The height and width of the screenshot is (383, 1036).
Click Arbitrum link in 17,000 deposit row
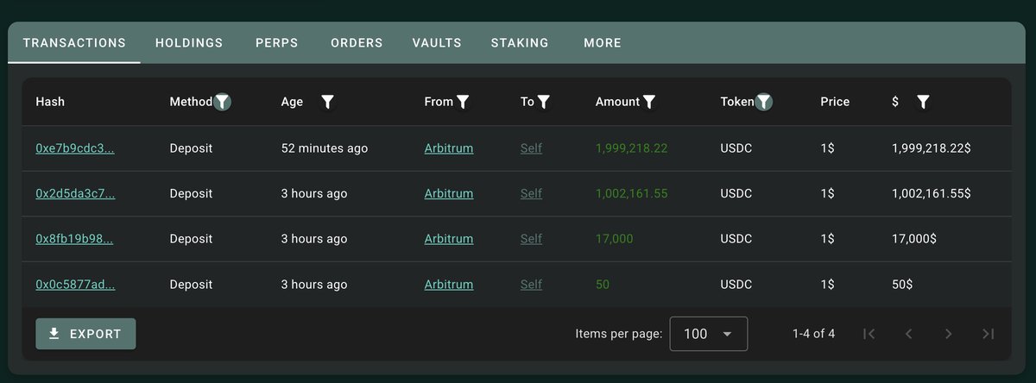pos(449,239)
